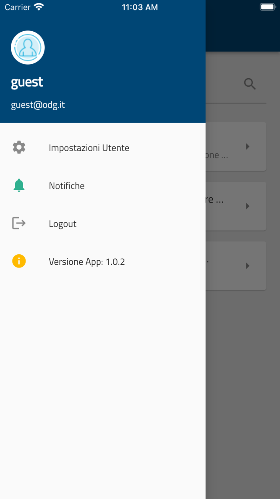Click the magnifying glass search icon
The height and width of the screenshot is (499, 280).
(250, 84)
